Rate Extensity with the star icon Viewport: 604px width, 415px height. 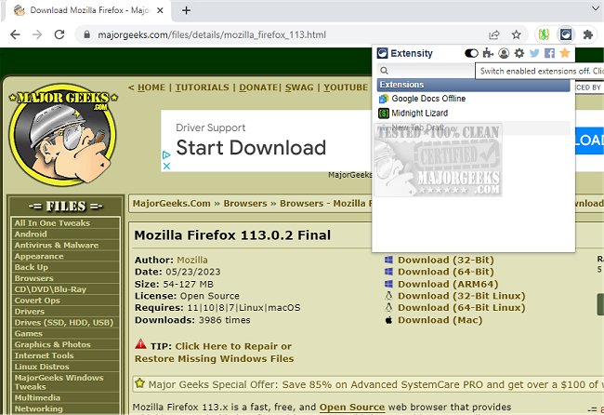click(565, 53)
